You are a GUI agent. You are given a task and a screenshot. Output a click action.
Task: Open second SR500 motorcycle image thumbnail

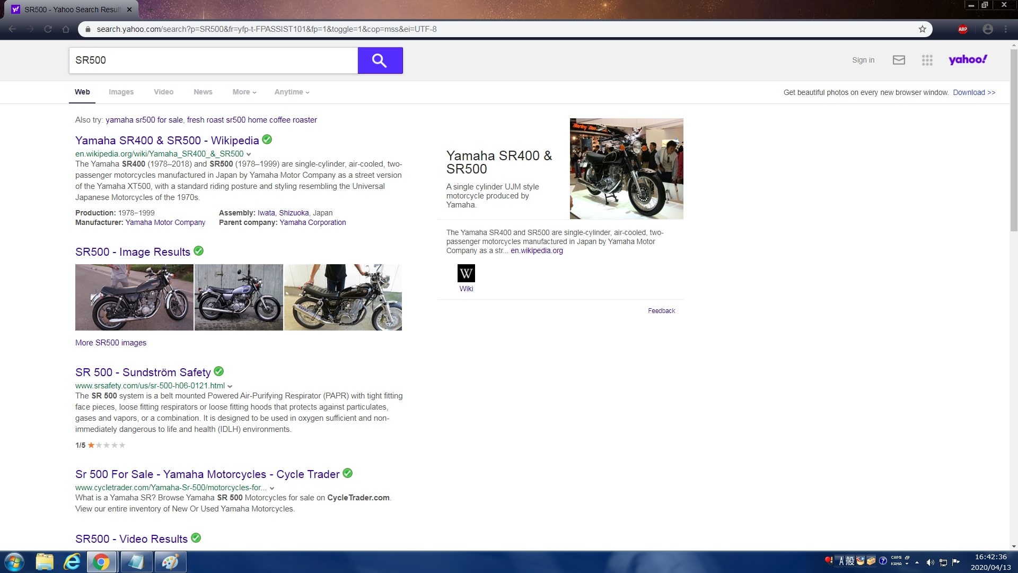[239, 297]
